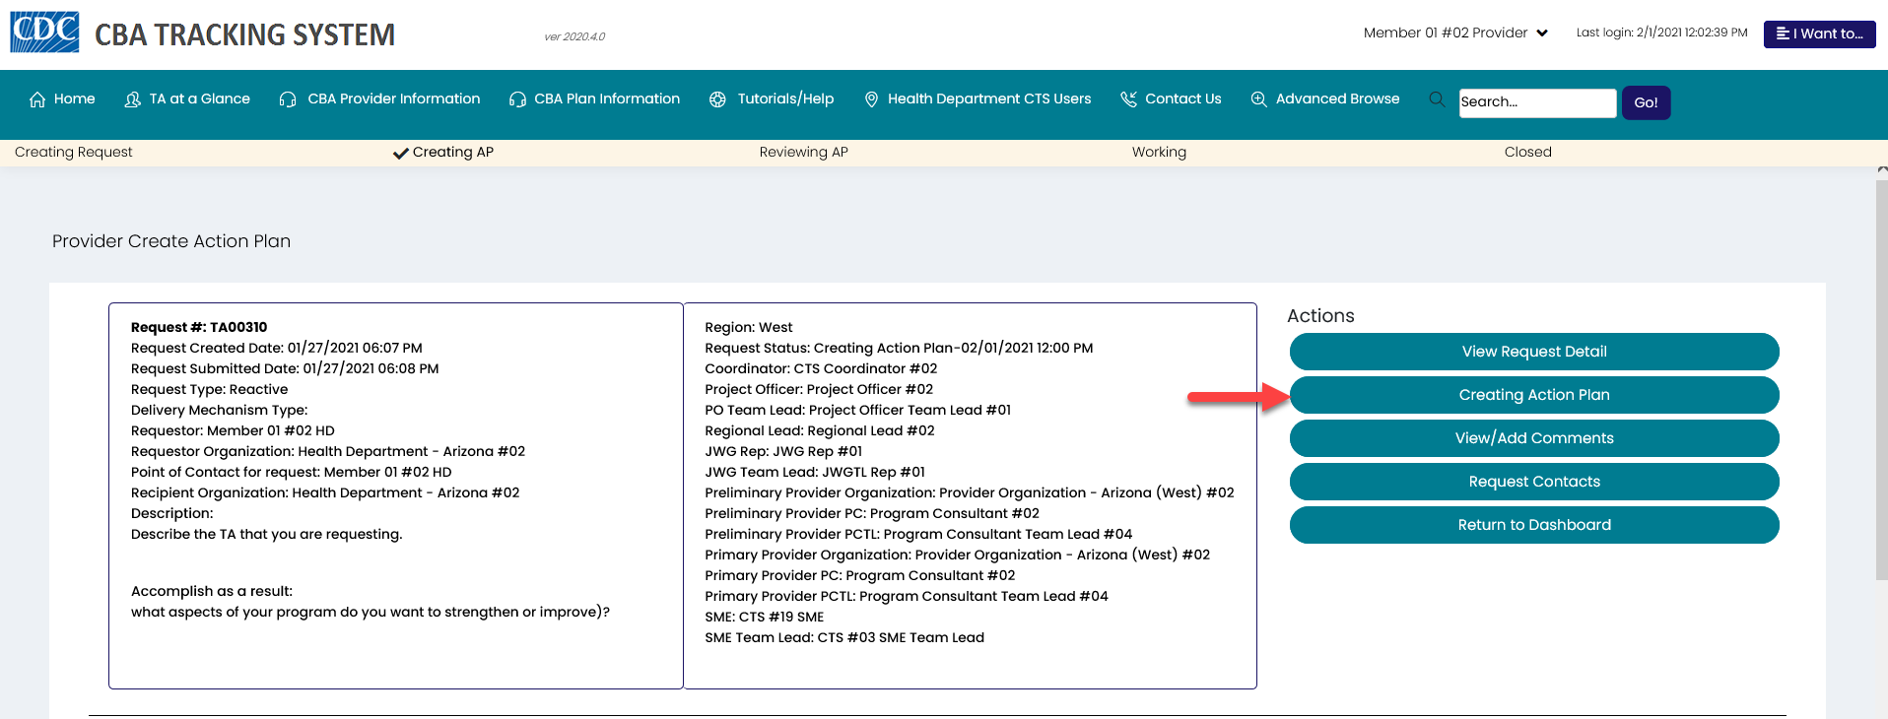Click the CBA Provider Information headset icon
Viewport: 1888px width, 719px height.
[288, 99]
